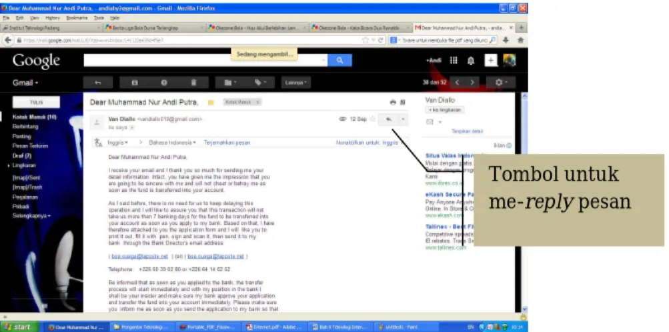Open the Tools menu in Firefox
The height and width of the screenshot is (332, 669).
pos(99,18)
